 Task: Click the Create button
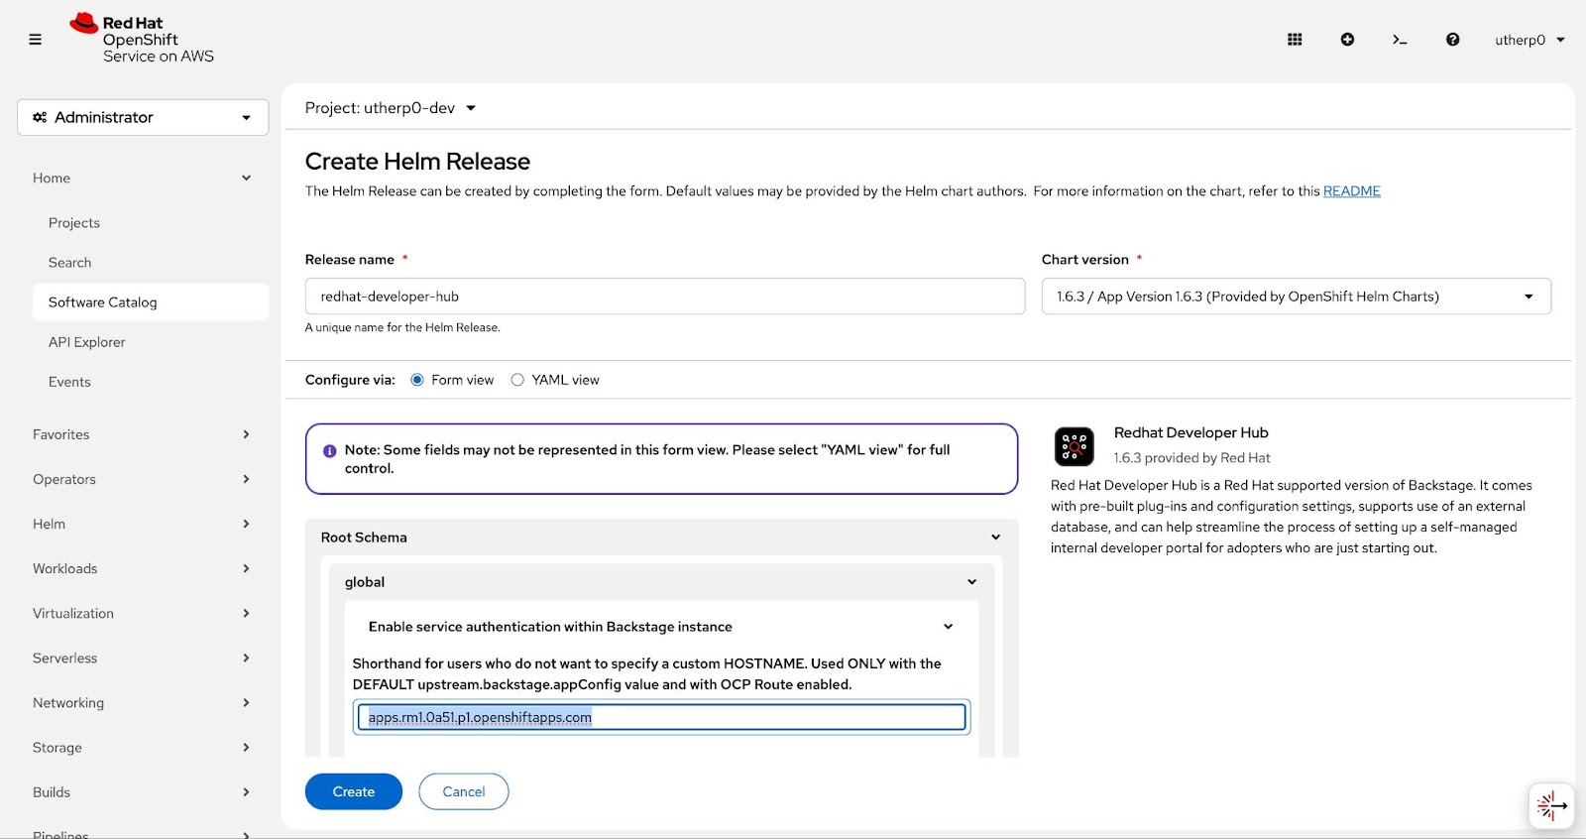pyautogui.click(x=353, y=791)
